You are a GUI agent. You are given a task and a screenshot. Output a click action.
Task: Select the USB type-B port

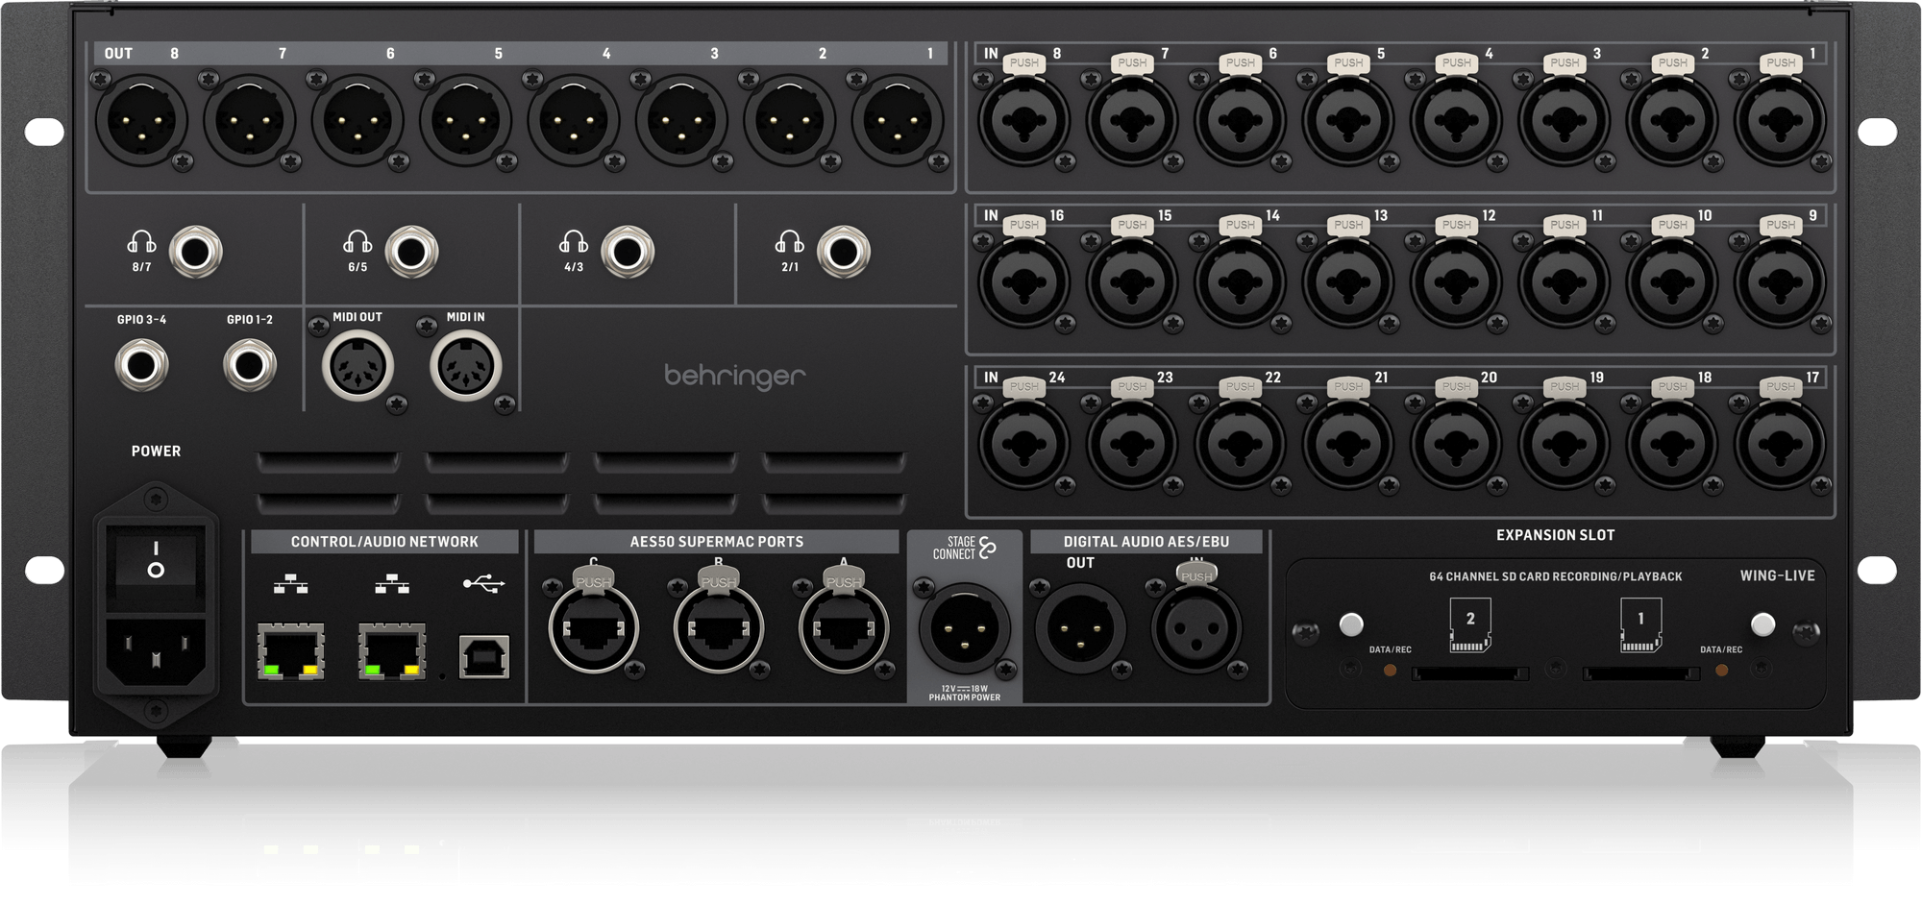483,656
